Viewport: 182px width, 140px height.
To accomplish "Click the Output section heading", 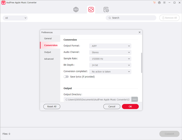I will 68,88.
